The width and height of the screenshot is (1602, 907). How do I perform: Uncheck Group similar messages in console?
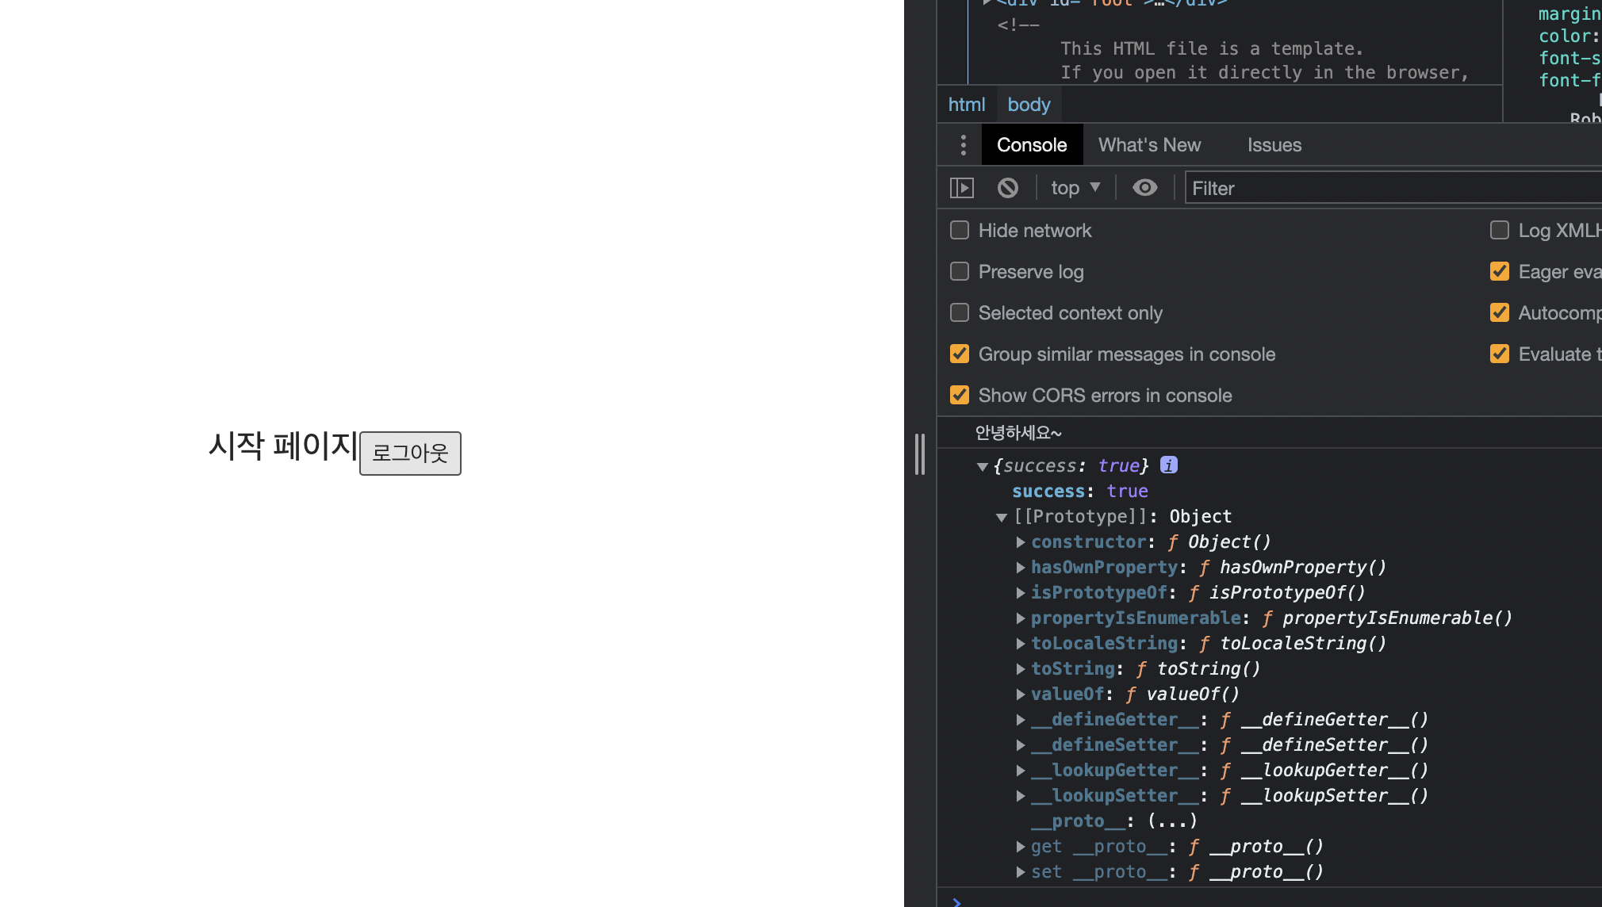point(960,354)
